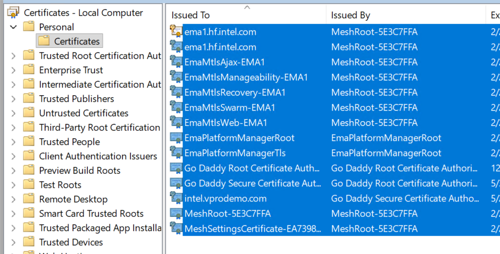The width and height of the screenshot is (500, 254).
Task: Click the intel.vprodemo.com certificate icon
Action: (x=176, y=199)
